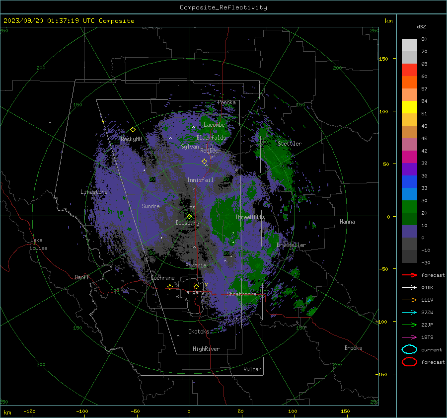This screenshot has height=418, width=447.
Task: Click the Composite_Reflectivity title text
Action: [223, 7]
